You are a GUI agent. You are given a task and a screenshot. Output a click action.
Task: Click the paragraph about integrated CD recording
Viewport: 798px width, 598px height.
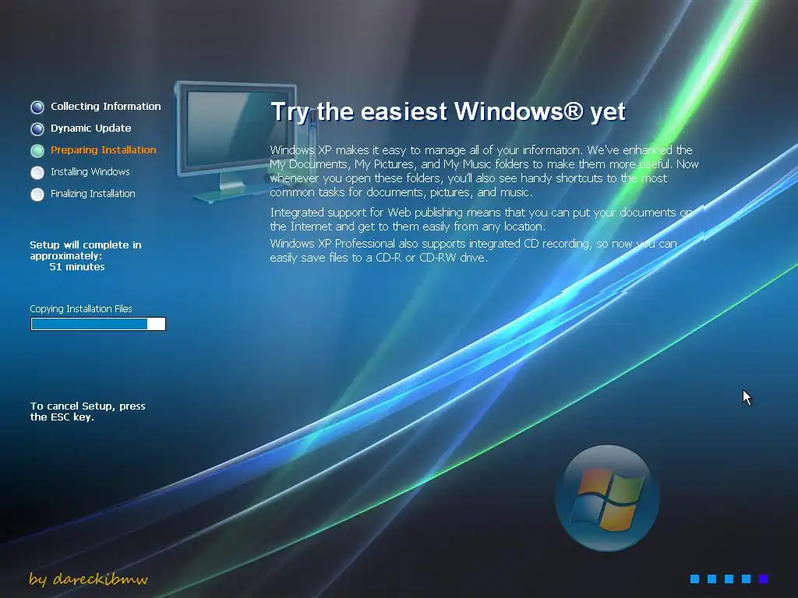point(473,251)
